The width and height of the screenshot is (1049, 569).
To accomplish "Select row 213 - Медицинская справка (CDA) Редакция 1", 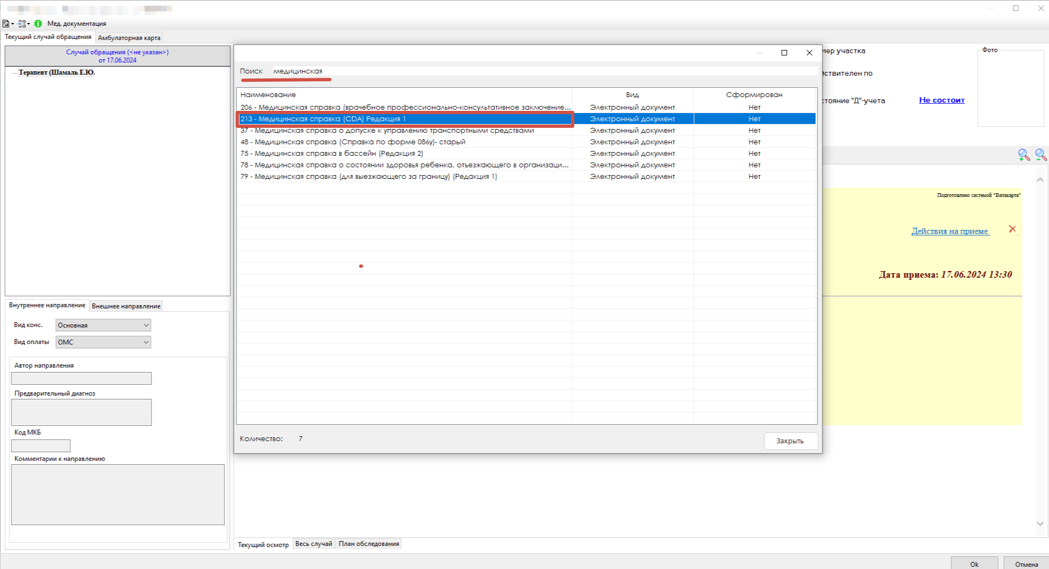I will click(527, 119).
